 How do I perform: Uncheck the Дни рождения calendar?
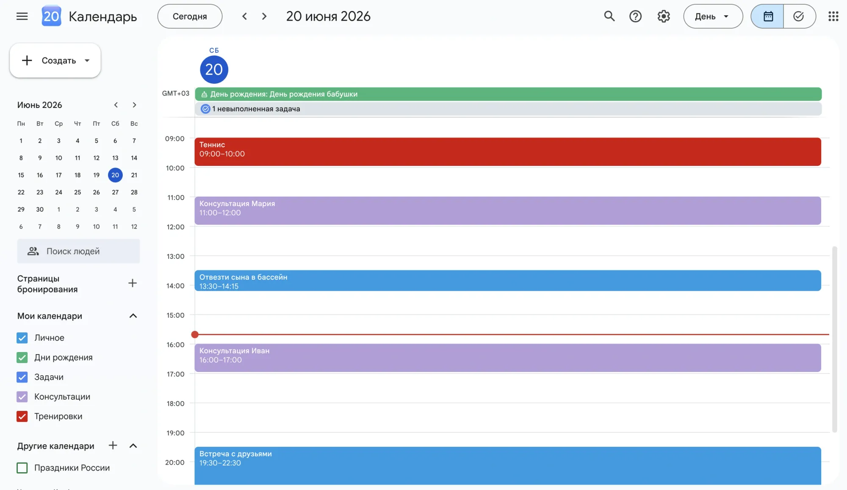(x=22, y=358)
